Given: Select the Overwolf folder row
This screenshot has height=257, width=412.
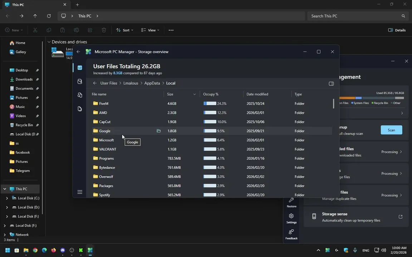Looking at the screenshot, I should pyautogui.click(x=212, y=177).
